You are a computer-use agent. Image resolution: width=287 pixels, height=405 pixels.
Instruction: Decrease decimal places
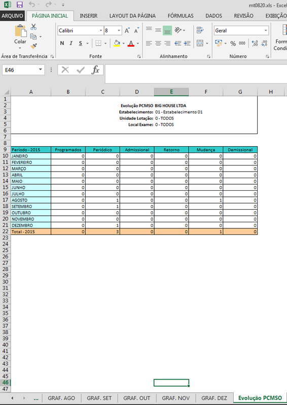click(x=264, y=43)
